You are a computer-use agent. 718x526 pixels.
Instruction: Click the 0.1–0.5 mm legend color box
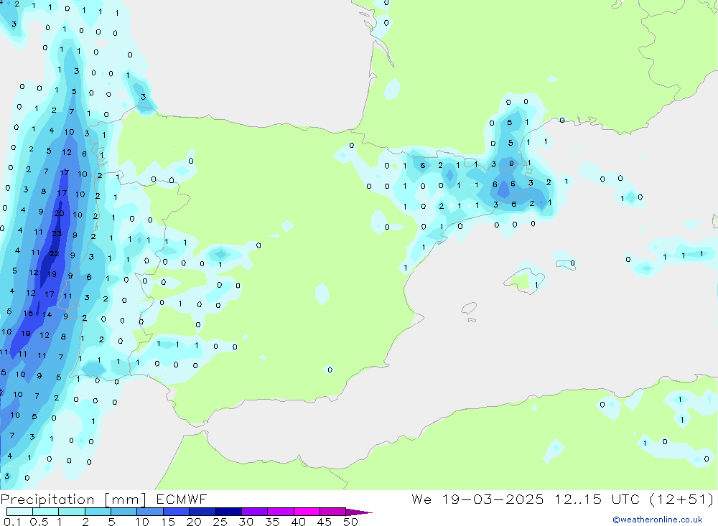tap(19, 512)
